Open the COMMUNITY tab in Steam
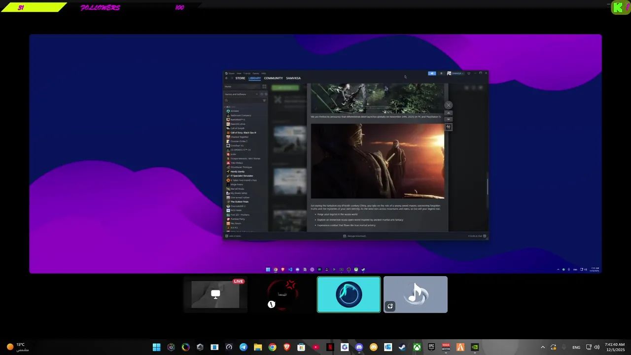Screen dimensions: 631x355 click(x=273, y=78)
